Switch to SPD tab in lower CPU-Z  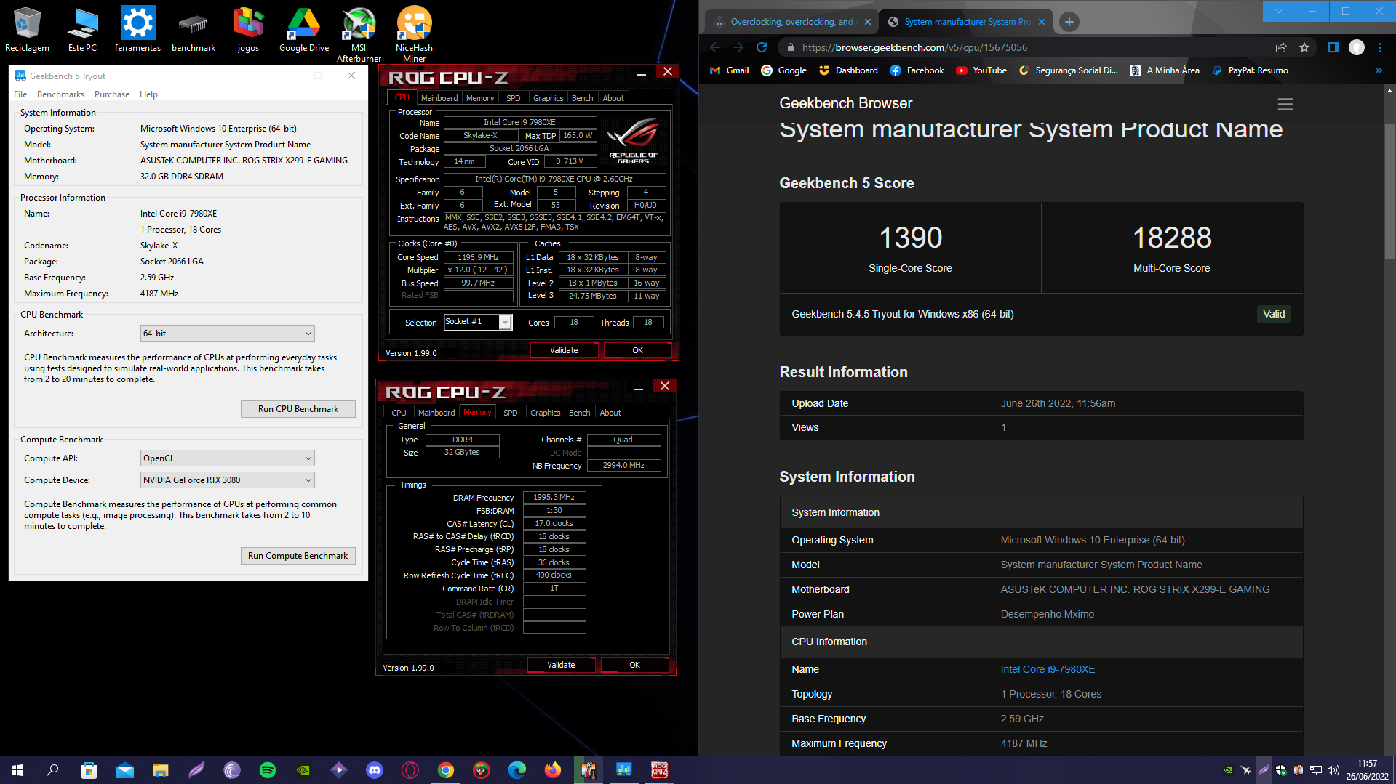click(x=511, y=413)
